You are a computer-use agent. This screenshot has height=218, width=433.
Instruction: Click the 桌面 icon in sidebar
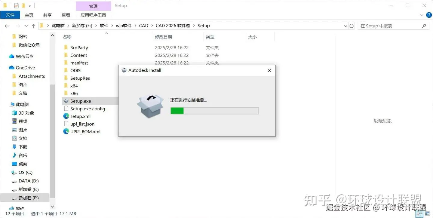click(x=14, y=164)
